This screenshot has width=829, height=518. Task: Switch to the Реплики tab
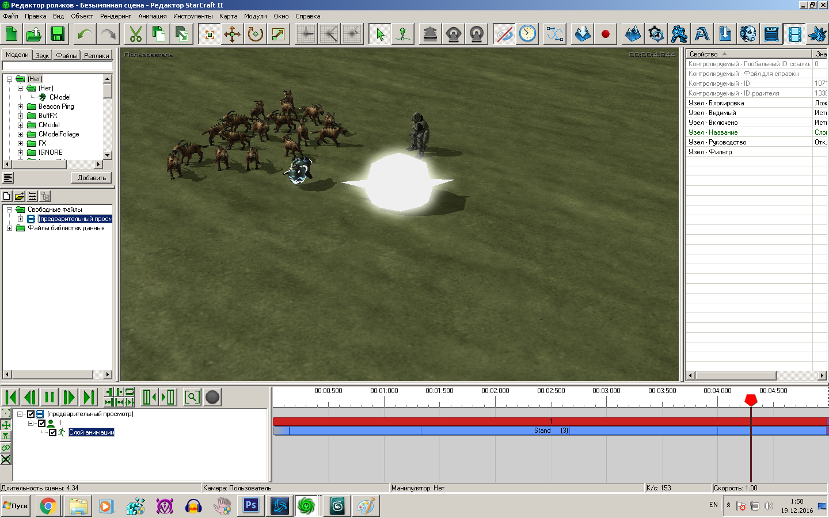click(96, 55)
